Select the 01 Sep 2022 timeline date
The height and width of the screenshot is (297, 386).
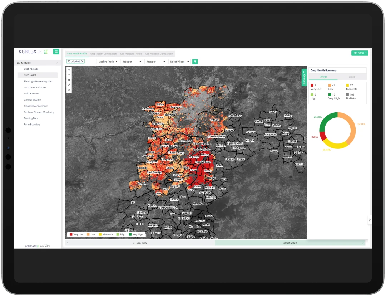click(140, 243)
